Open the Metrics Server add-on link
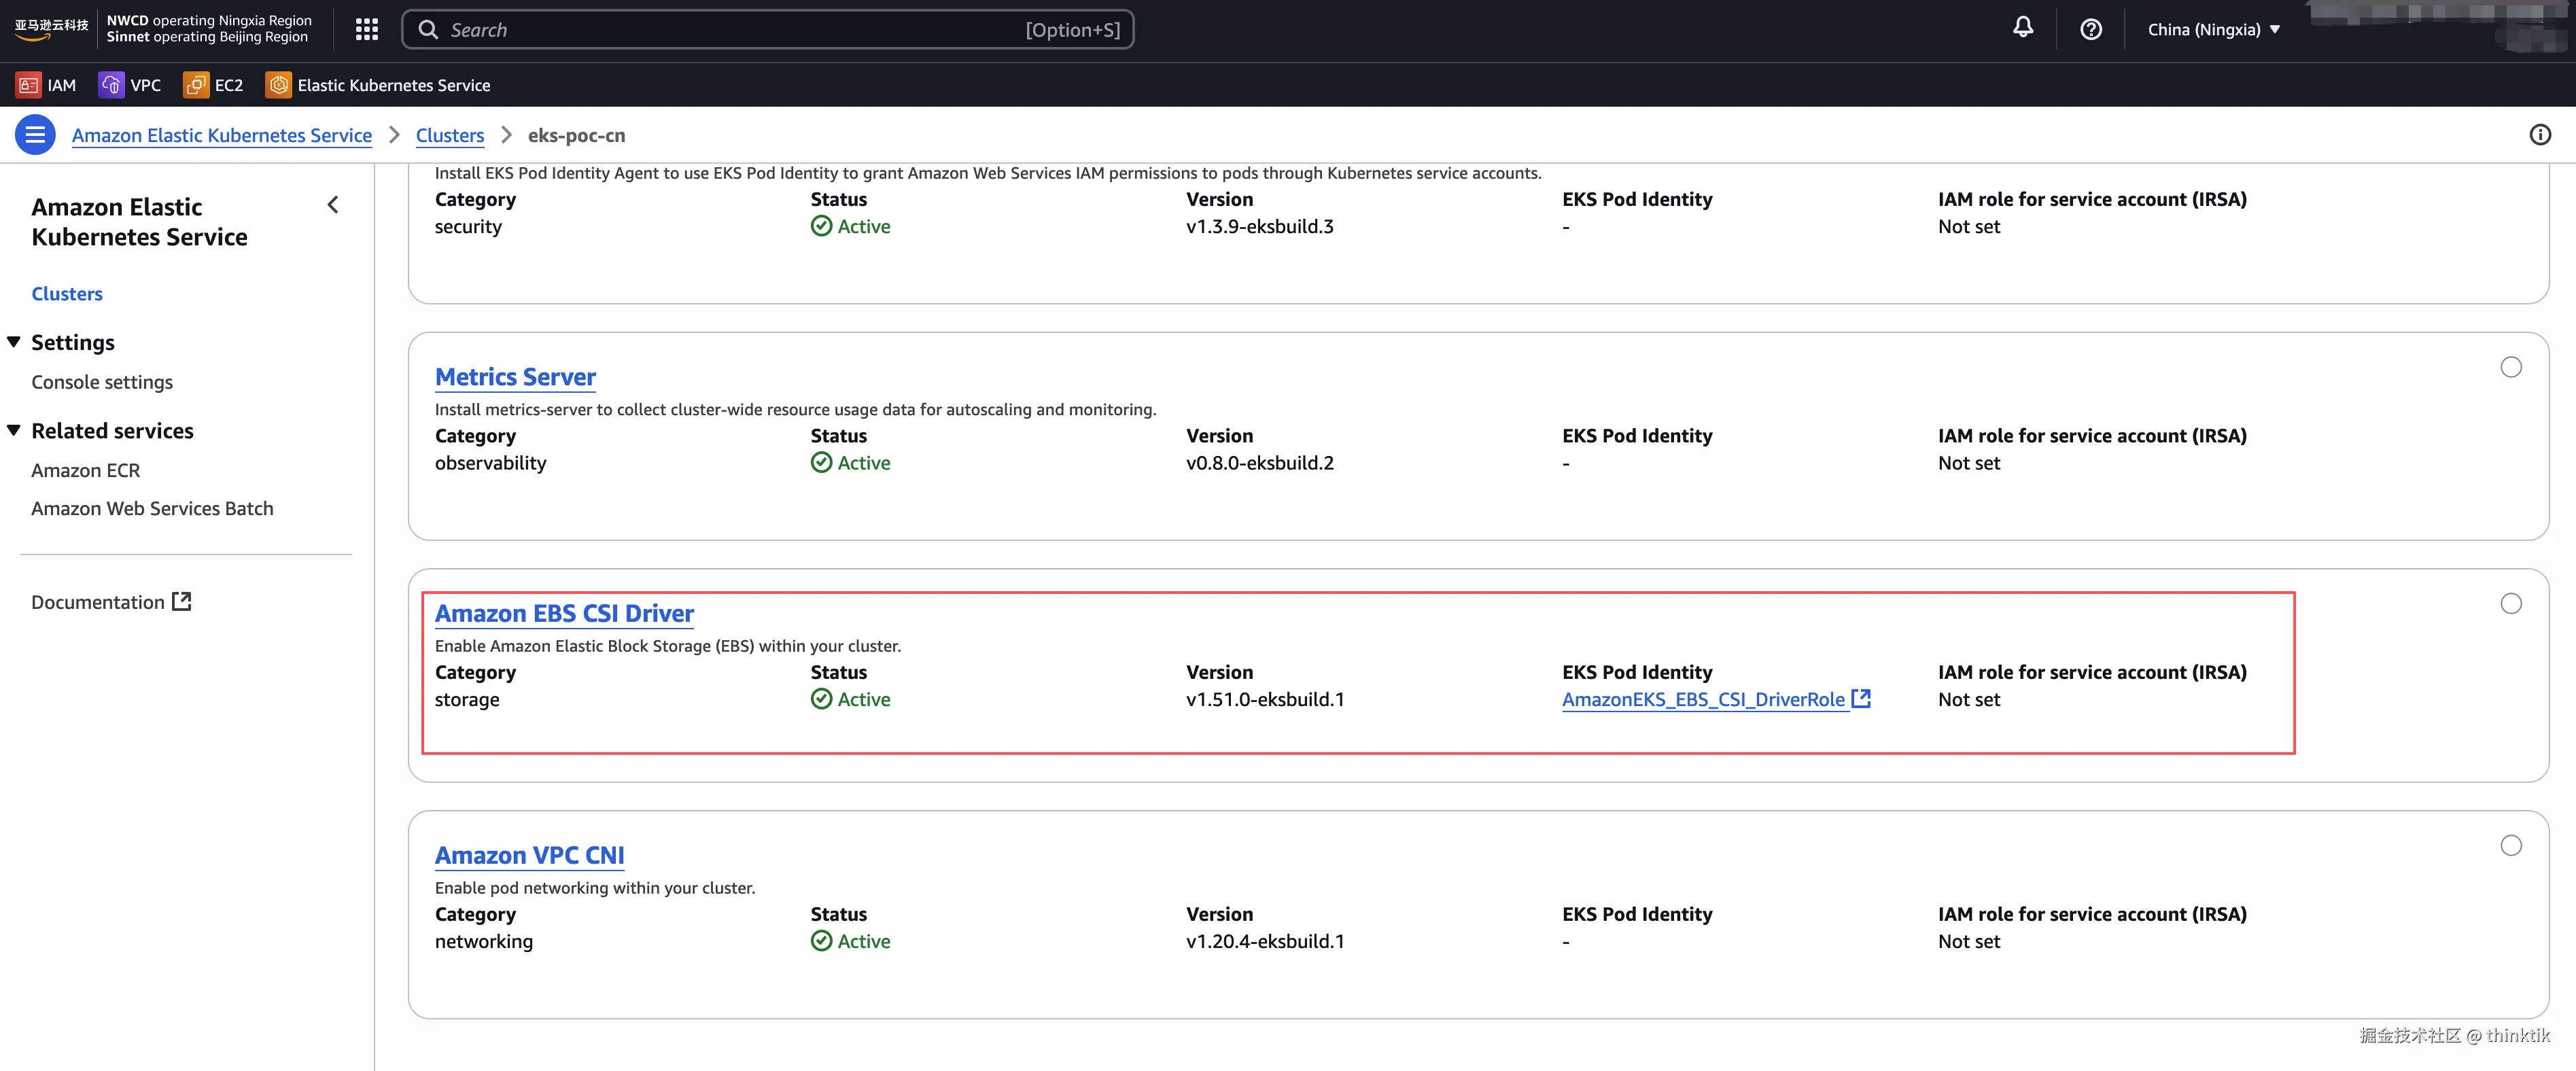This screenshot has width=2576, height=1071. click(515, 377)
